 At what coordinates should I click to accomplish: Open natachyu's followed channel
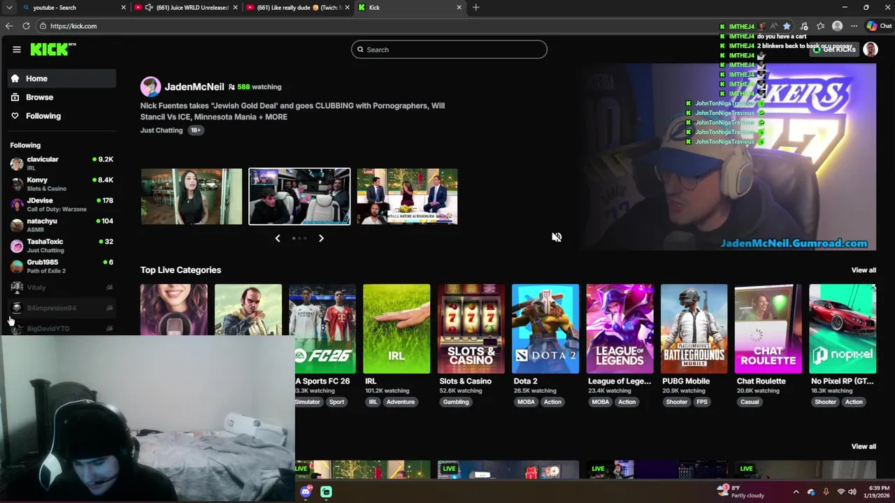[x=62, y=225]
